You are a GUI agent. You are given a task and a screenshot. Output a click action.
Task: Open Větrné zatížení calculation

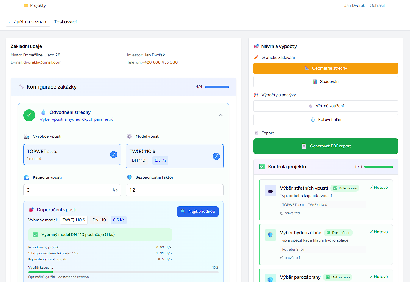(x=326, y=106)
